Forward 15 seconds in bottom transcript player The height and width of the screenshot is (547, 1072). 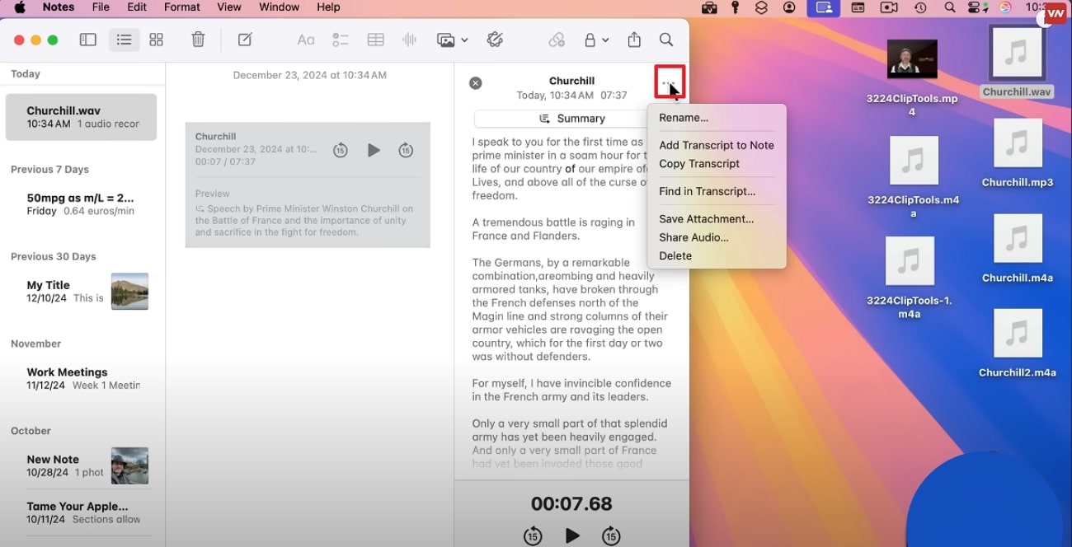point(610,535)
